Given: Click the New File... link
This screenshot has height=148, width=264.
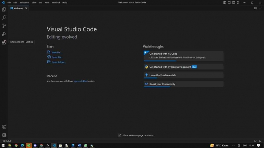Looking at the screenshot, I should 57,52.
